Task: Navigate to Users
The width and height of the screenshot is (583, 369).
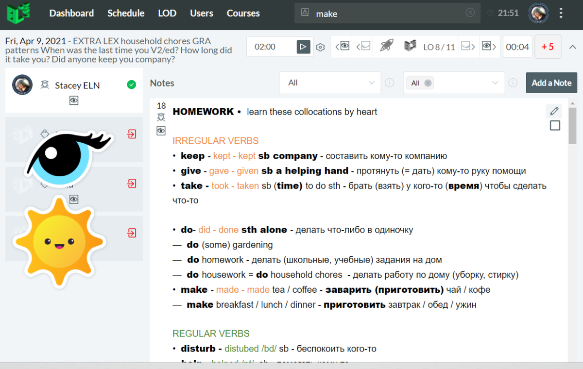Action: click(202, 13)
